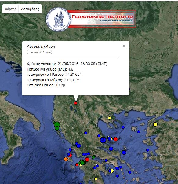Click the text Εστιακό Βάθος: 10 χμ
Viewport: 178px width, 184px height.
pyautogui.click(x=46, y=85)
